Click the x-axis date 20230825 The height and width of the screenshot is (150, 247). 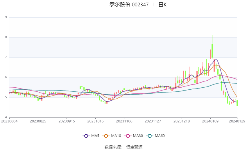(x=38, y=121)
